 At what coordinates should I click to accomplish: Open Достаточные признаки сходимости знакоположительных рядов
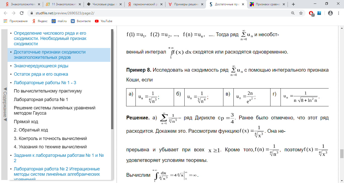point(50,55)
